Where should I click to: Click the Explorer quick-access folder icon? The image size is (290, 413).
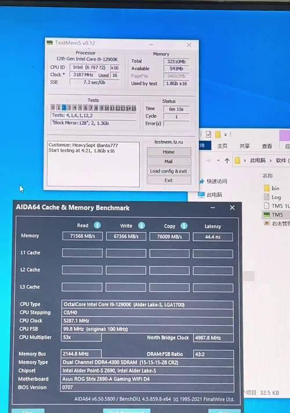tap(217, 135)
